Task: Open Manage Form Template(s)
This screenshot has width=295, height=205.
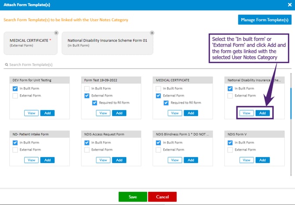Action: (265, 20)
